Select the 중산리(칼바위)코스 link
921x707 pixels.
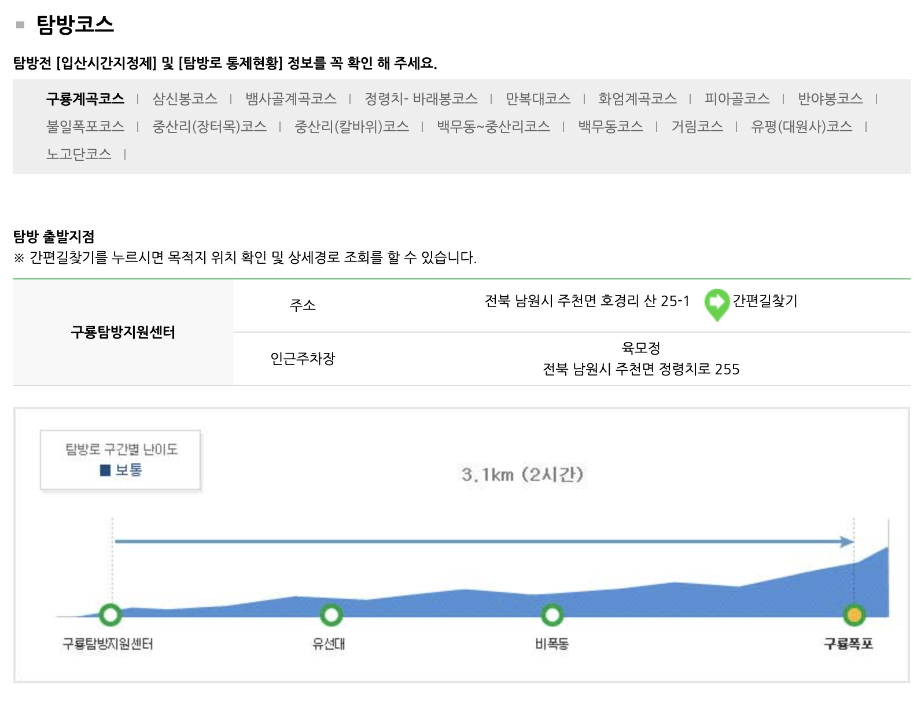pos(351,127)
